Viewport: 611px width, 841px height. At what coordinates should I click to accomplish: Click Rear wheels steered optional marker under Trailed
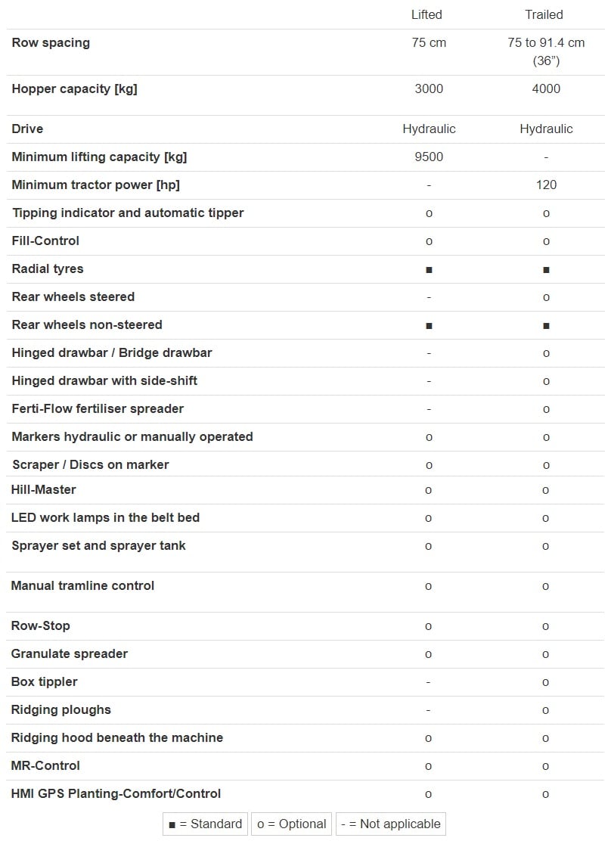click(x=546, y=297)
